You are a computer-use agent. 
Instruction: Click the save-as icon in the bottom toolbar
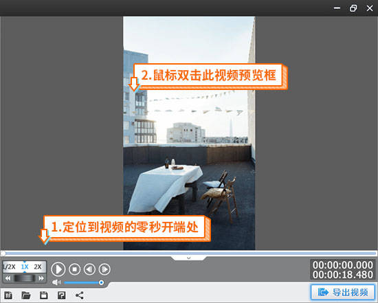pyautogui.click(x=61, y=295)
